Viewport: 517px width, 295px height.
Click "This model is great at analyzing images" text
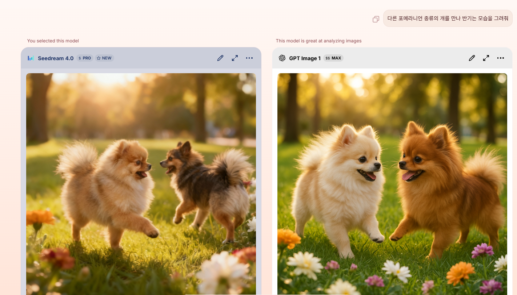[318, 41]
